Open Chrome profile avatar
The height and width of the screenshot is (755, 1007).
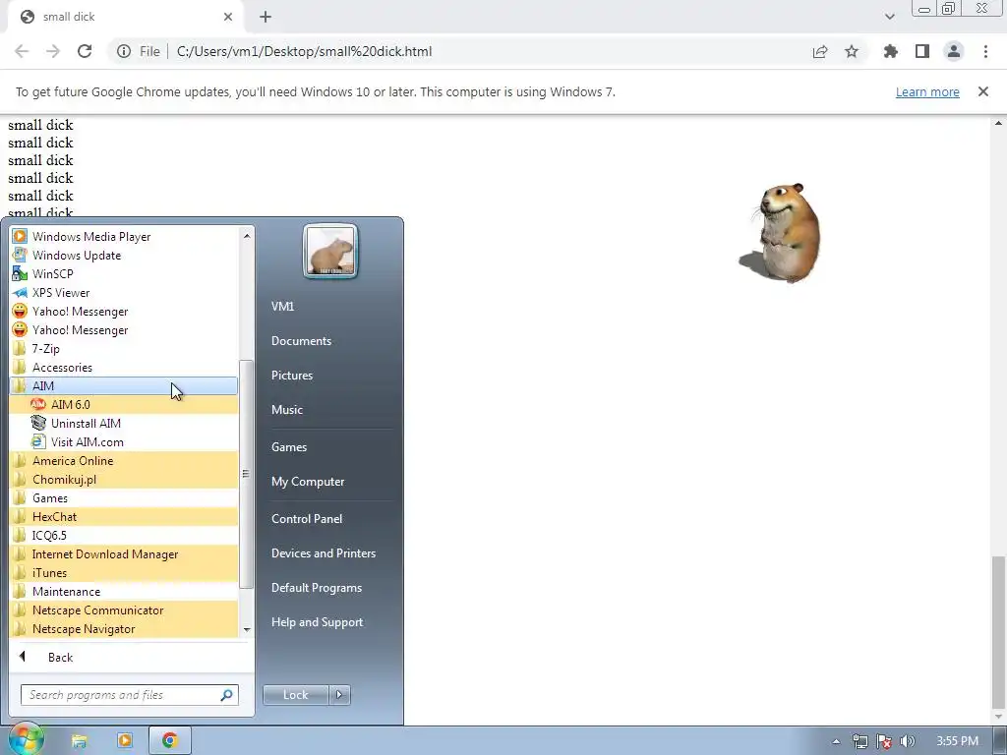[954, 51]
